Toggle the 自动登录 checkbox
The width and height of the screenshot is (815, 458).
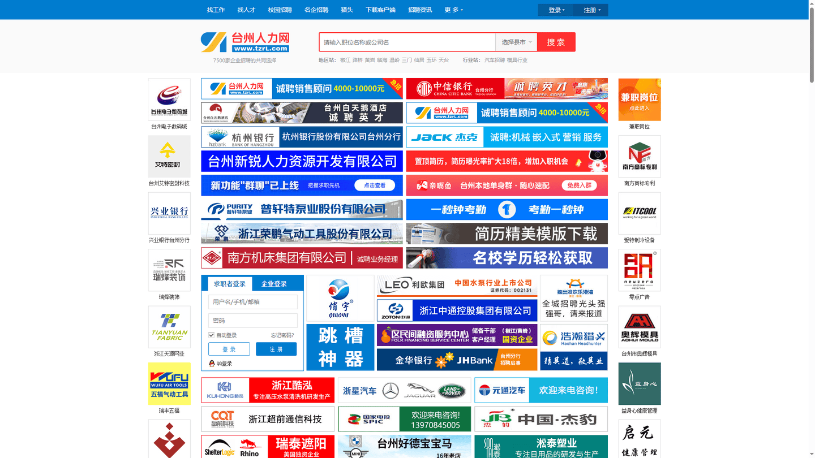(211, 335)
